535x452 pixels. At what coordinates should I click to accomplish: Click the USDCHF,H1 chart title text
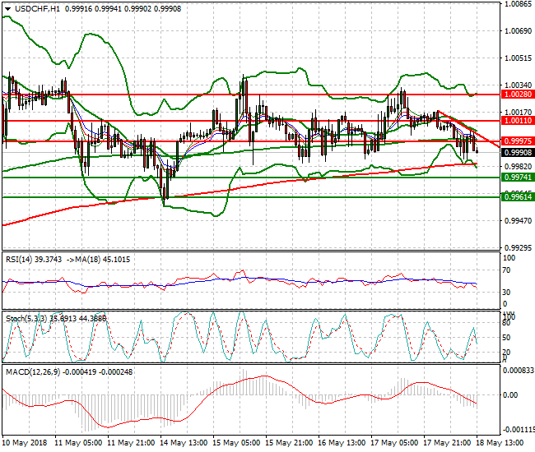tap(37, 9)
